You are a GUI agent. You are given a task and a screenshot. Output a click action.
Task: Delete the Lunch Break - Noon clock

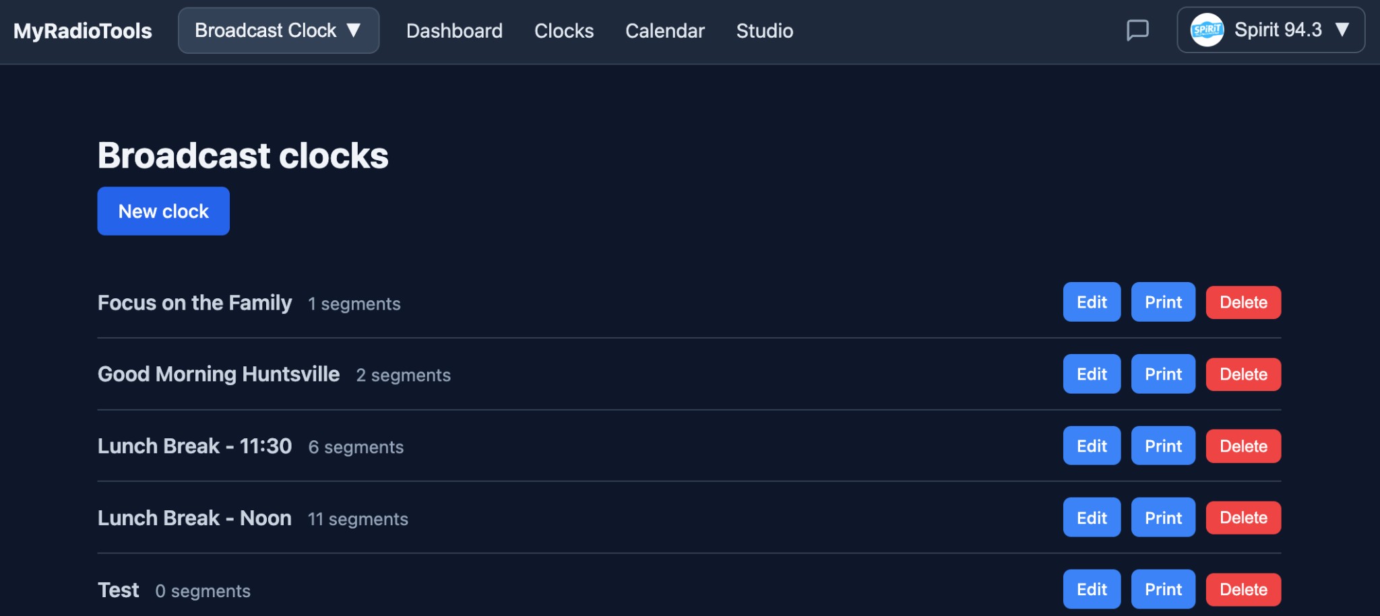click(1243, 517)
